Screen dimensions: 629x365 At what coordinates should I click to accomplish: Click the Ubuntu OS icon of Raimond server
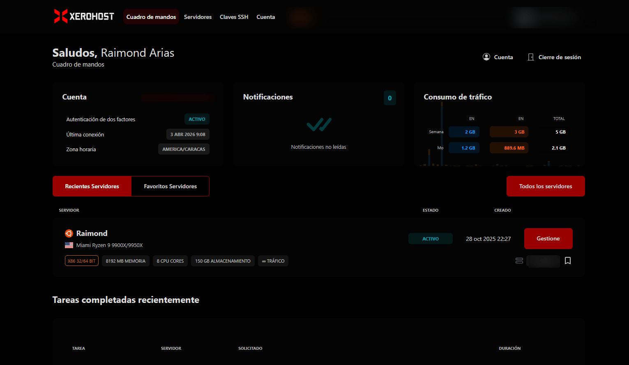[x=69, y=233]
